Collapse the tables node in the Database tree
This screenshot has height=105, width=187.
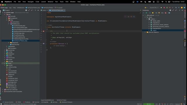pos(147,19)
